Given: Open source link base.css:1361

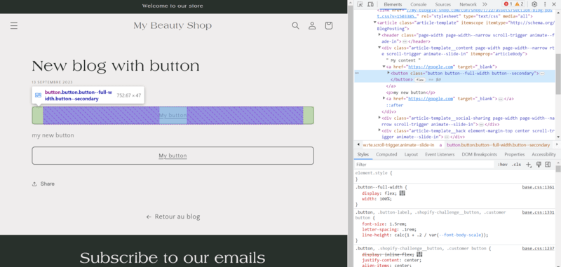Looking at the screenshot, I should (539, 187).
